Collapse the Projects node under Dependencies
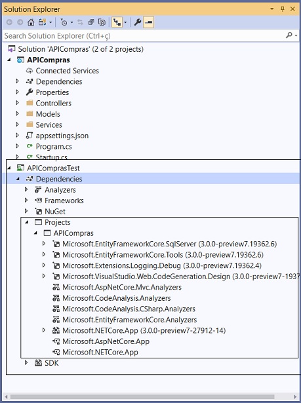This screenshot has width=301, height=403. click(x=27, y=222)
